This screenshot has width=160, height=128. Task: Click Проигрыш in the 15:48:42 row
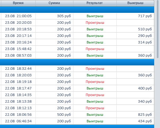pyautogui.click(x=95, y=49)
